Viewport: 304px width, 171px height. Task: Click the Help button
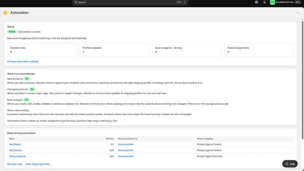tap(290, 164)
